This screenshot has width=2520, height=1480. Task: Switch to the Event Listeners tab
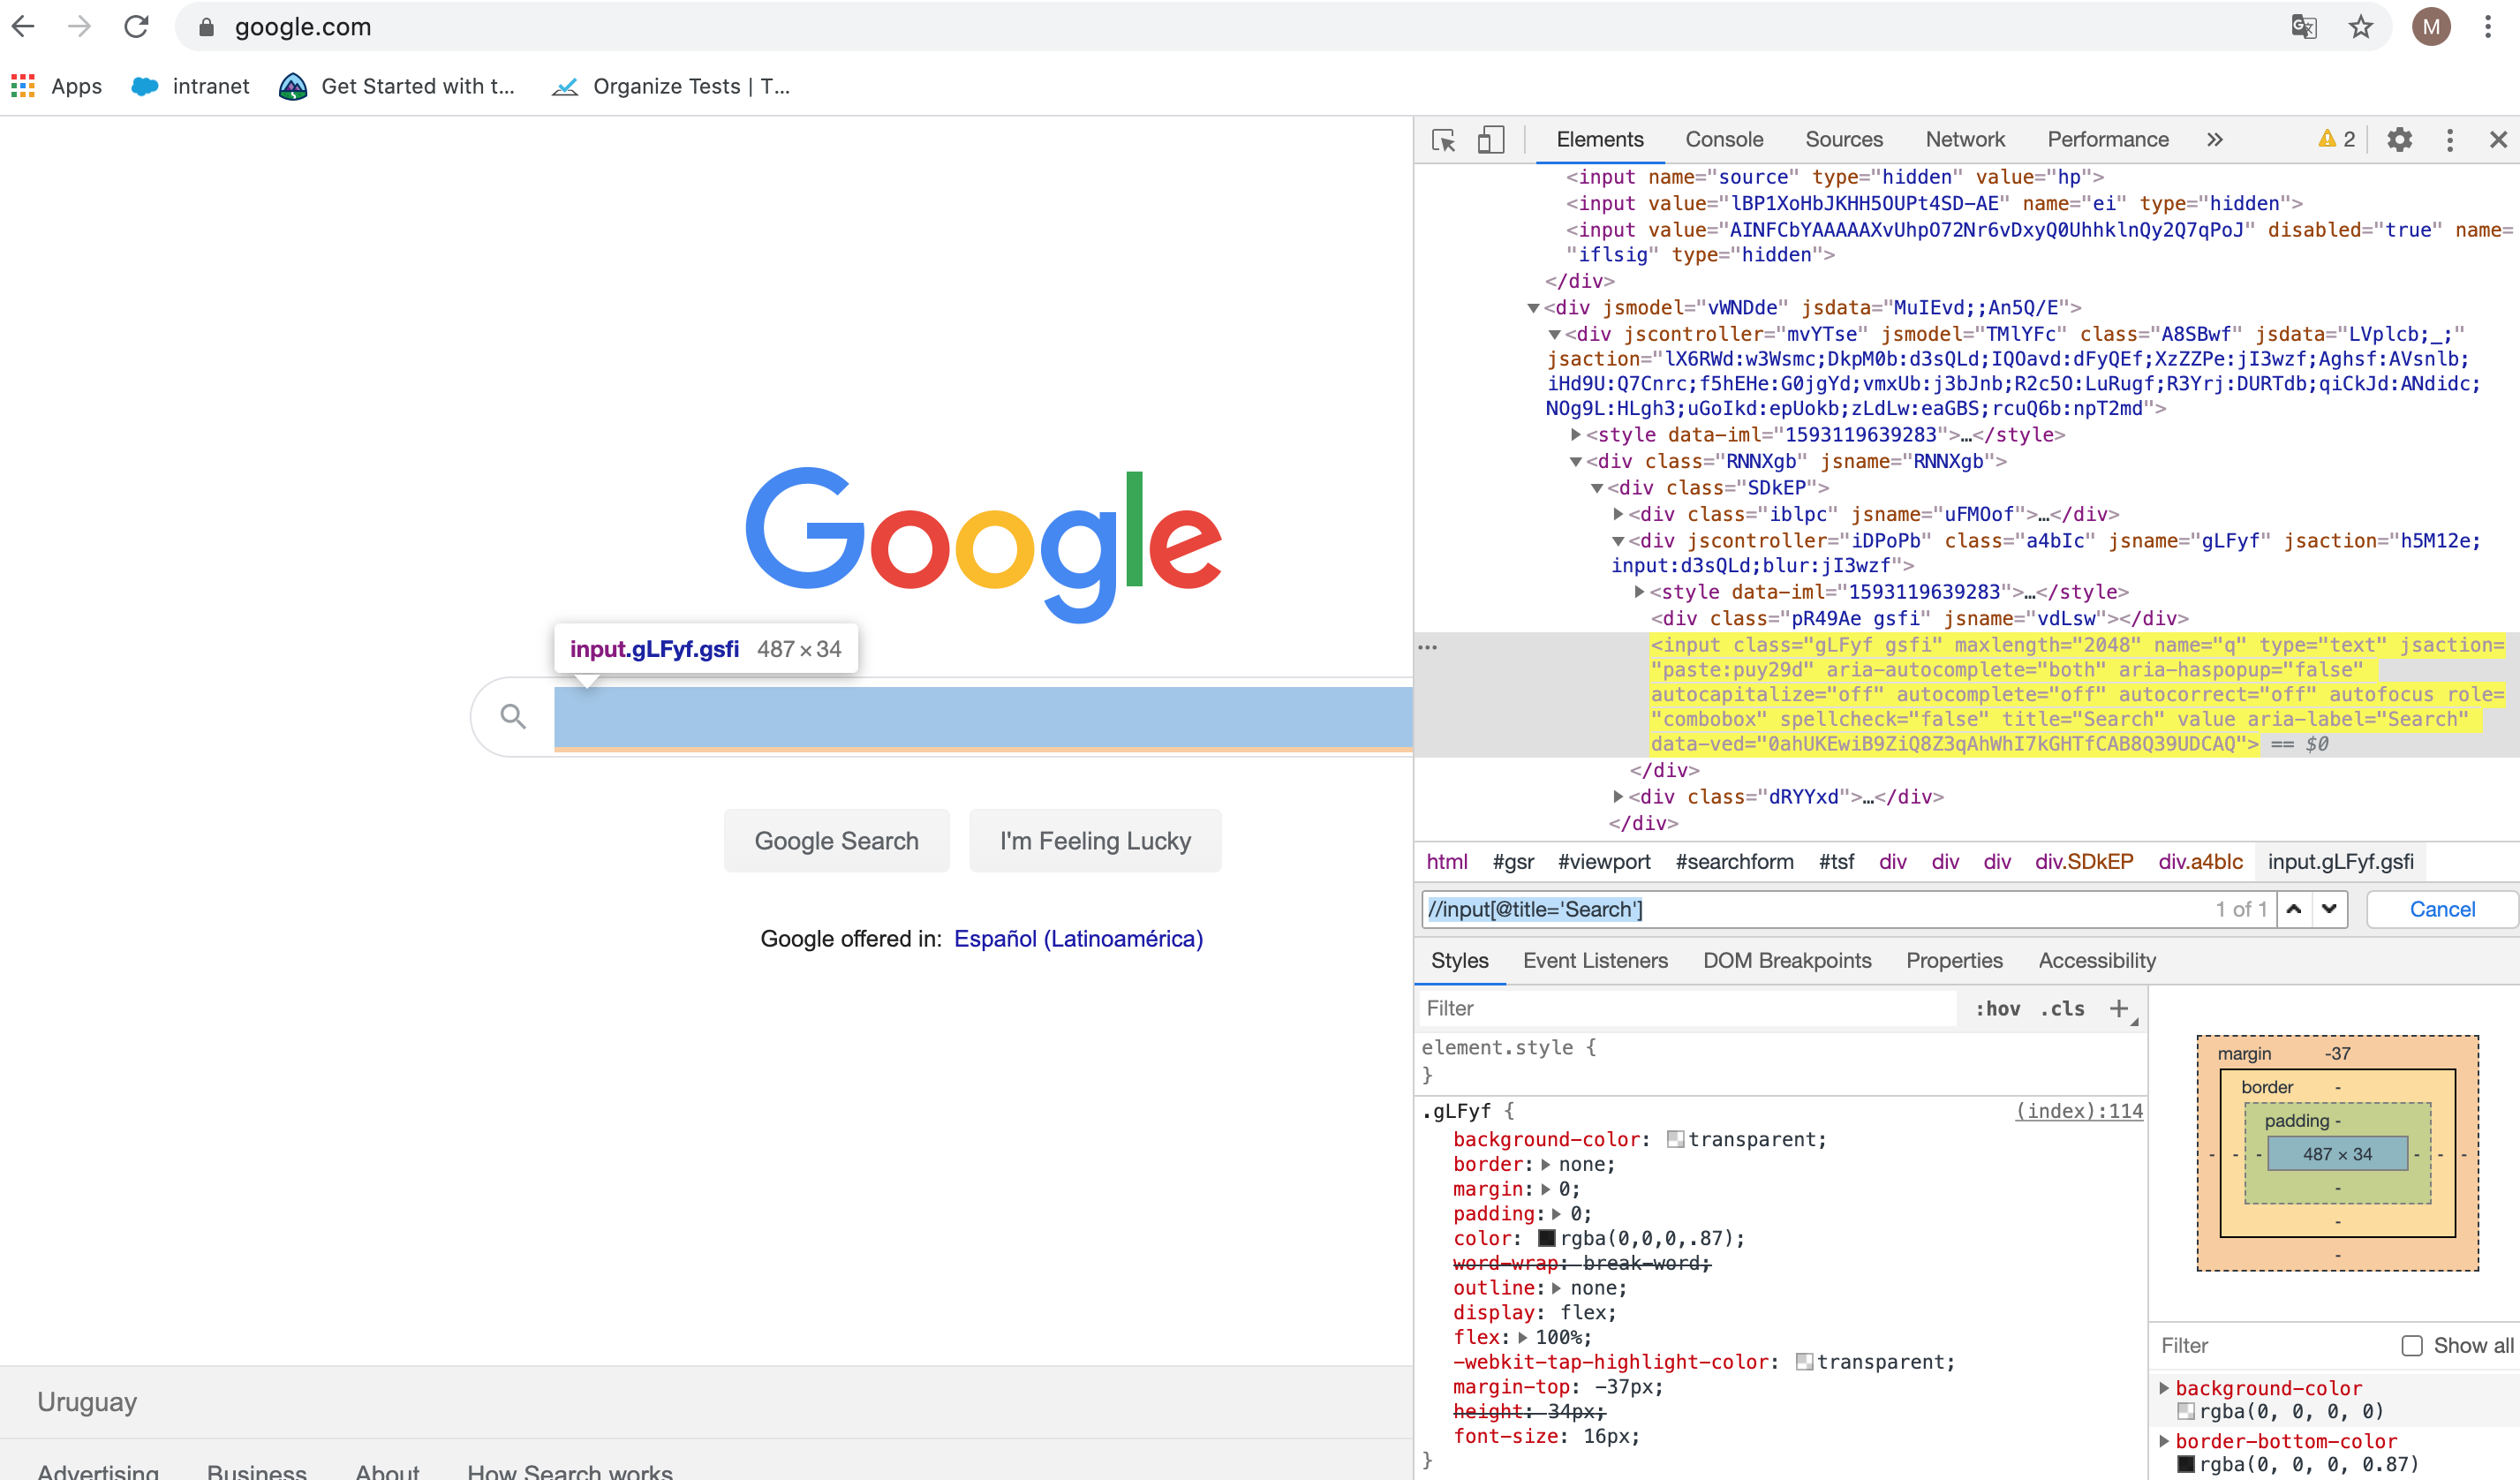point(1595,961)
